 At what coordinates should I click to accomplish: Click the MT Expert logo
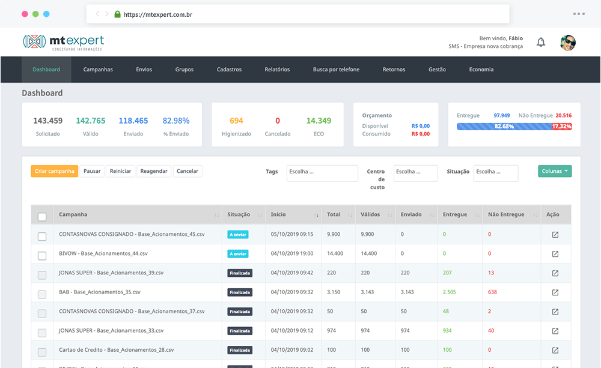point(63,41)
